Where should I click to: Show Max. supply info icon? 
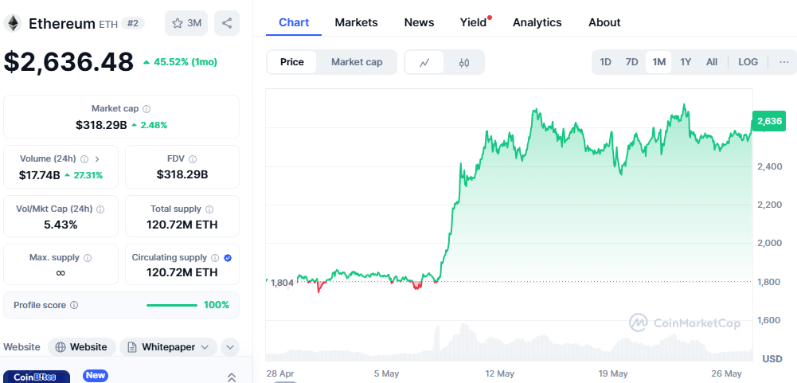tap(88, 258)
